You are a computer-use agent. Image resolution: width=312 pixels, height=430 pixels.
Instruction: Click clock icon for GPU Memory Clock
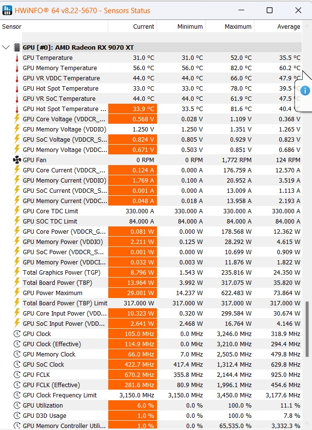coord(17,354)
